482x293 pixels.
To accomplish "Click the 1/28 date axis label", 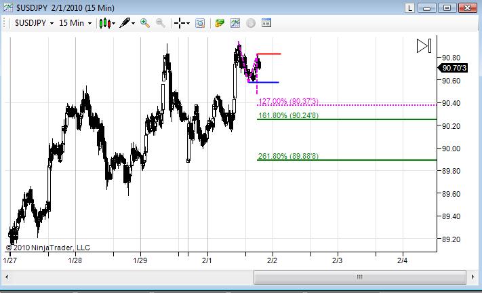I will coord(75,260).
